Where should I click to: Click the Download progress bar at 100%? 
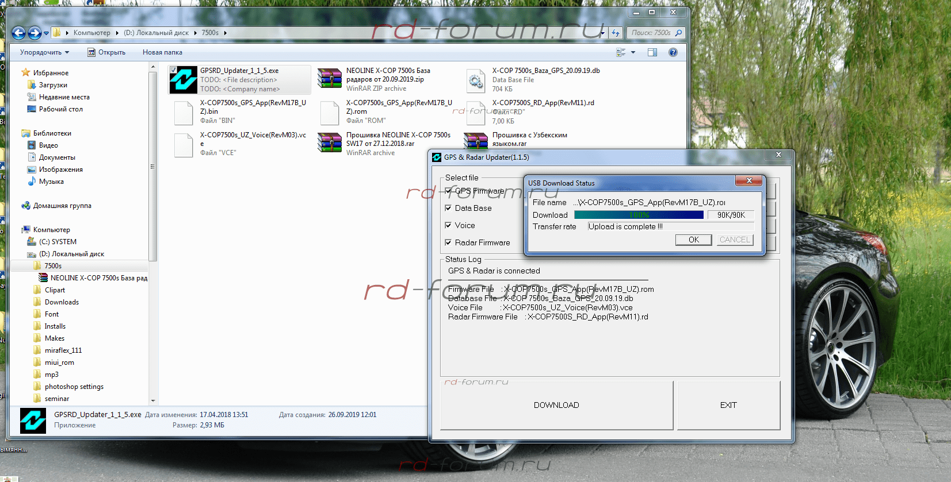pyautogui.click(x=639, y=215)
